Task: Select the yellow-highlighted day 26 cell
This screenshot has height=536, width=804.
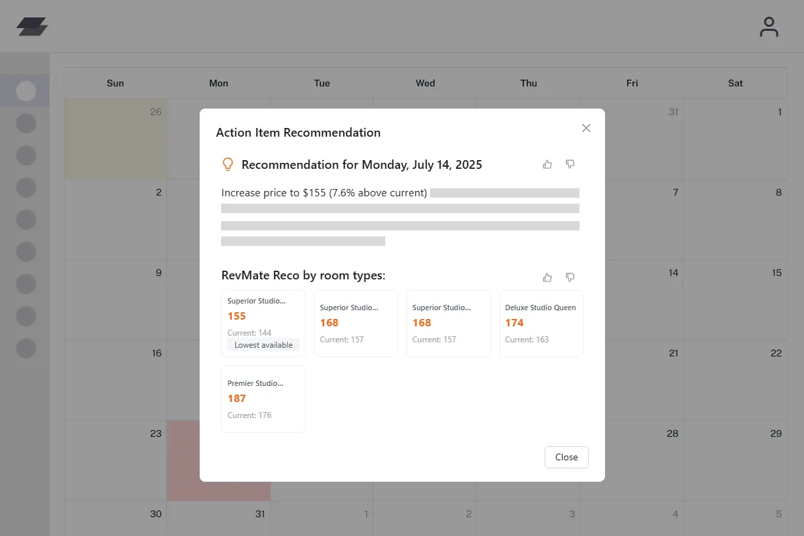Action: [115, 139]
